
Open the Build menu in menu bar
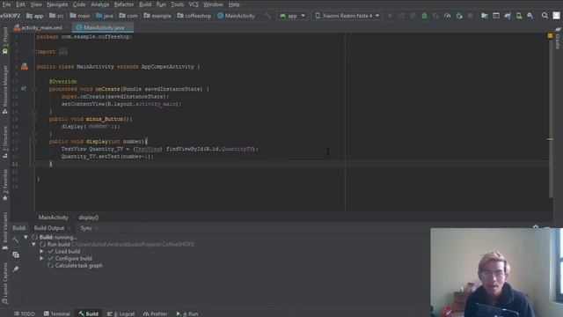[145, 4]
